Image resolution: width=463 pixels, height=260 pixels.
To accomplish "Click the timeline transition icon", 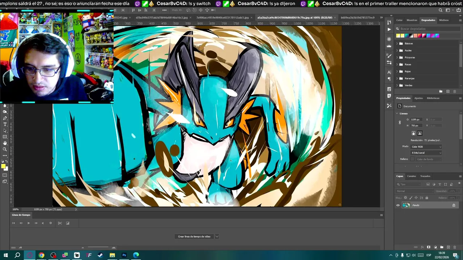I will pyautogui.click(x=68, y=223).
